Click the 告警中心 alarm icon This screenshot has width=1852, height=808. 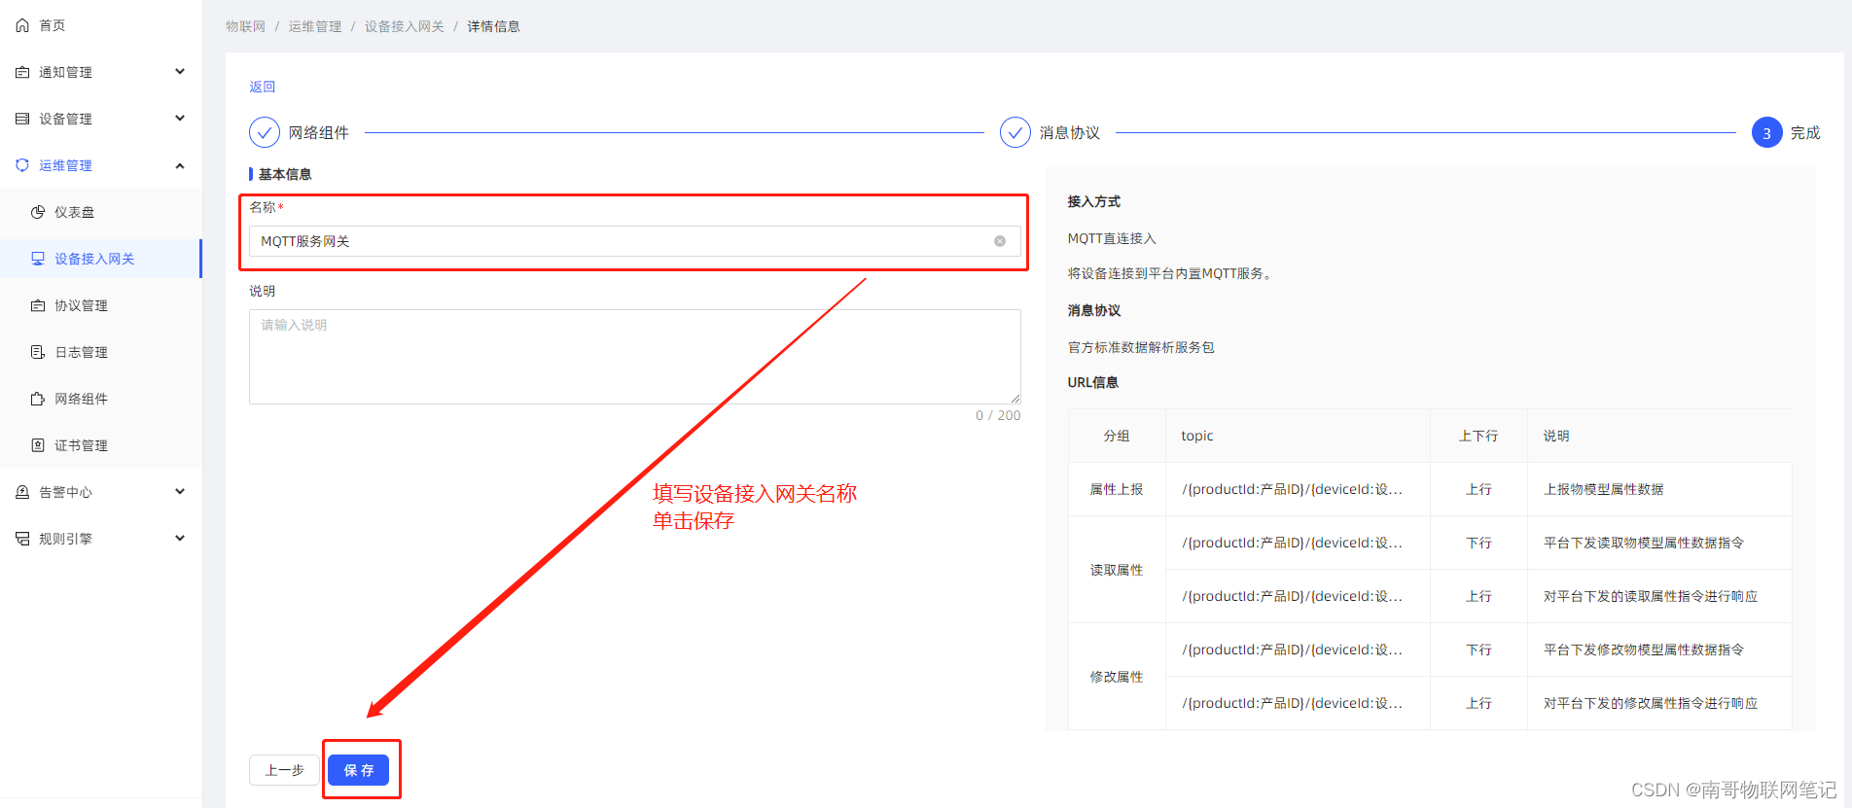22,492
